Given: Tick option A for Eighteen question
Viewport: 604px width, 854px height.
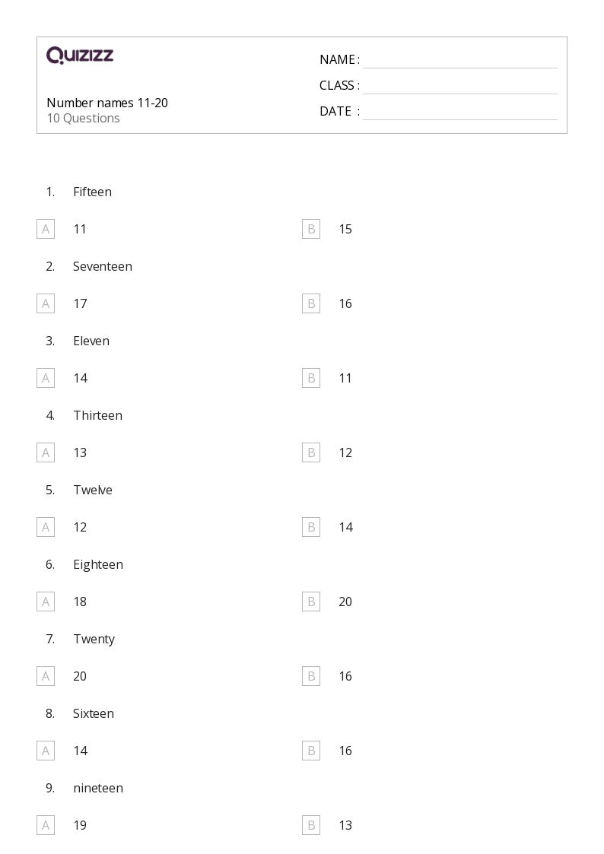Looking at the screenshot, I should (46, 602).
